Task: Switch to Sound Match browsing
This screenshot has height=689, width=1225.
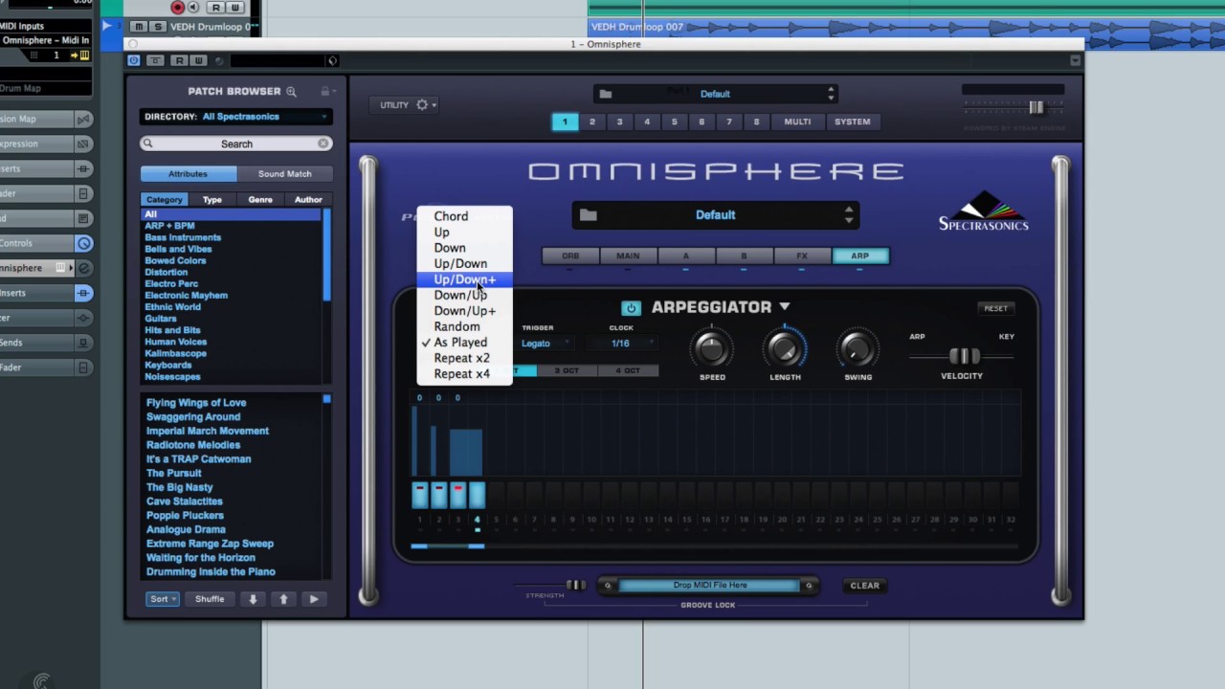Action: click(x=284, y=174)
